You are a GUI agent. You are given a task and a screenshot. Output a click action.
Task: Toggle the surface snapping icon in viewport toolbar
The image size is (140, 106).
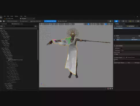[x=94, y=24]
